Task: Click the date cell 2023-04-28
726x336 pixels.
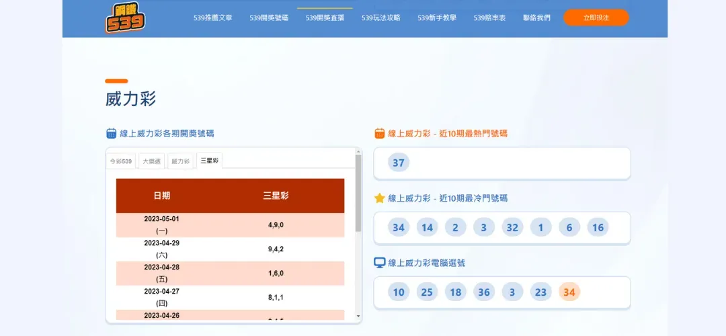Action: click(162, 273)
